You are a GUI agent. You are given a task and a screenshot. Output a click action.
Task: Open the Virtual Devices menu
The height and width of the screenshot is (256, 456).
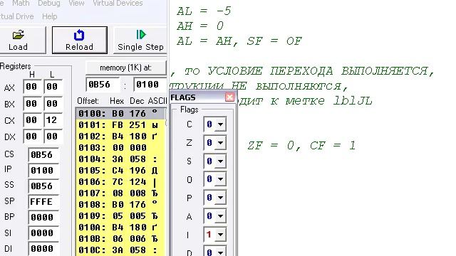click(x=118, y=4)
